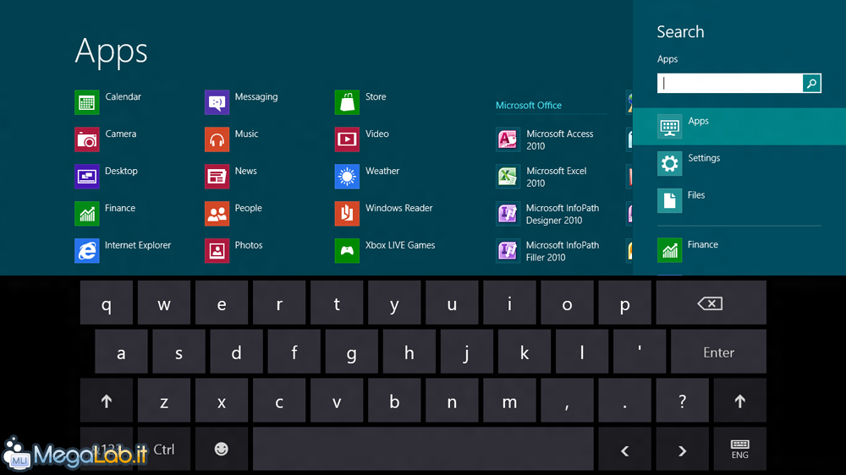Screen dimensions: 846x475
Task: Launch the Camera app icon
Action: point(87,139)
